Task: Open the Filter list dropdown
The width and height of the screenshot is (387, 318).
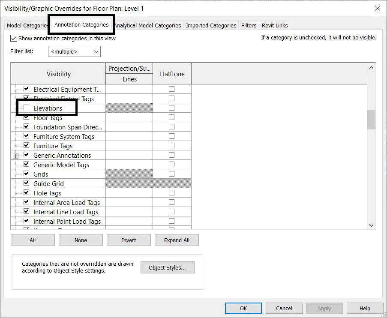Action: pyautogui.click(x=74, y=51)
